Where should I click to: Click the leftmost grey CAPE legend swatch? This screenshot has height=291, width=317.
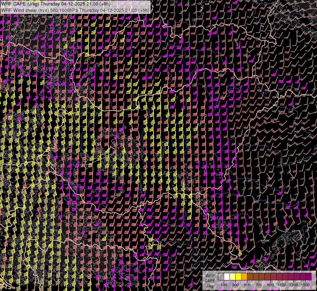[221, 277]
